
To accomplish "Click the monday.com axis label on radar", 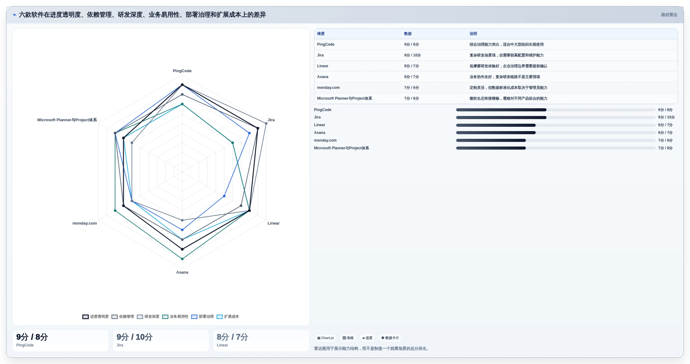I will (85, 223).
